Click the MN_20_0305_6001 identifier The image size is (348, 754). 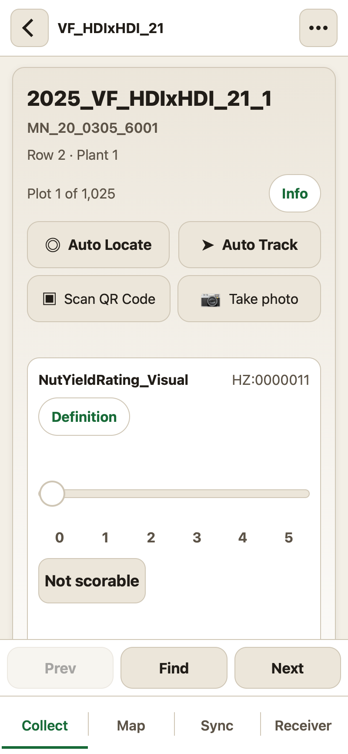pos(93,128)
